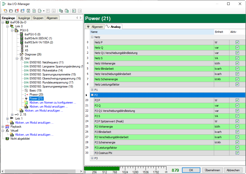The height and width of the screenshot is (174, 246).
Task: Click the open folder with red S icon
Action: click(17, 11)
